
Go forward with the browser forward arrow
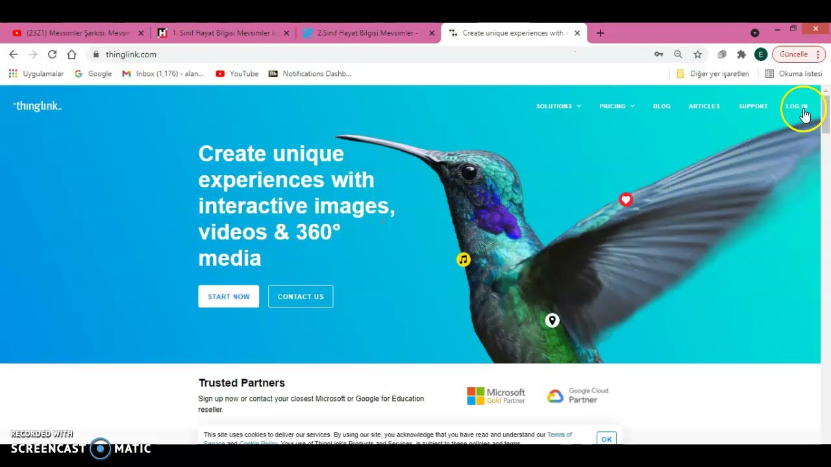coord(32,54)
